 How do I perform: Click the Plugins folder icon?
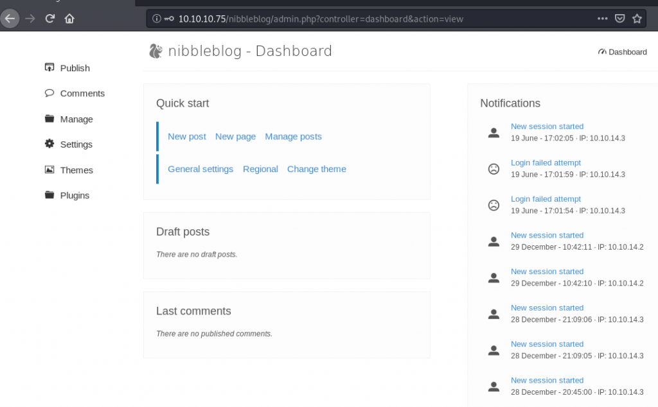49,195
